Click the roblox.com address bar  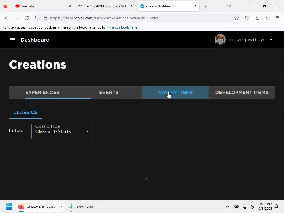(136, 18)
